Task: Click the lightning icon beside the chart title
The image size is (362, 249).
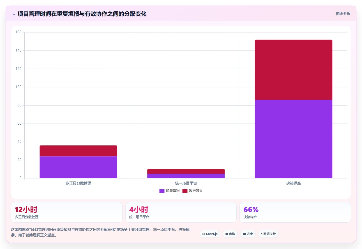Action: pos(13,14)
